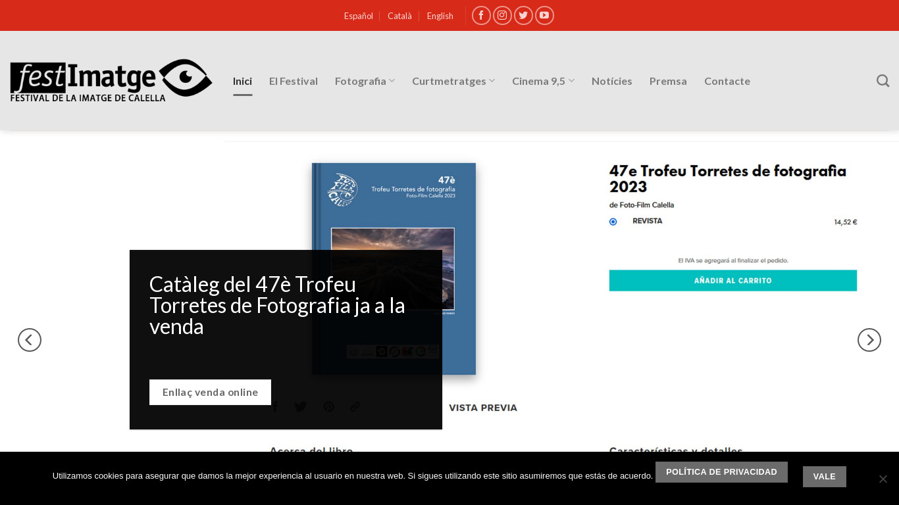Click the price 14,52 € text

(x=846, y=222)
